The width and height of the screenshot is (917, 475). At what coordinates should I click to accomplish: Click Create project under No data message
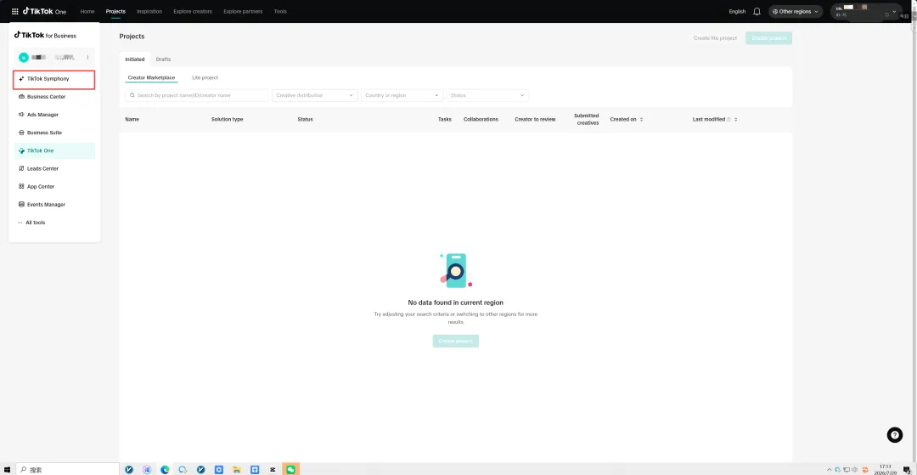click(x=456, y=341)
